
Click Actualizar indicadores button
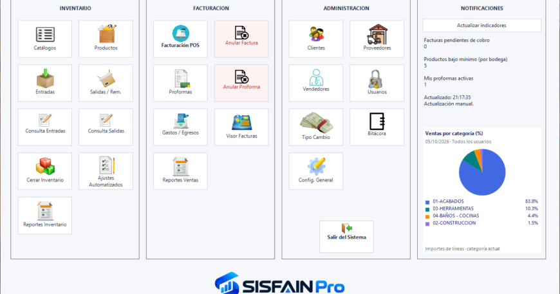coord(481,25)
